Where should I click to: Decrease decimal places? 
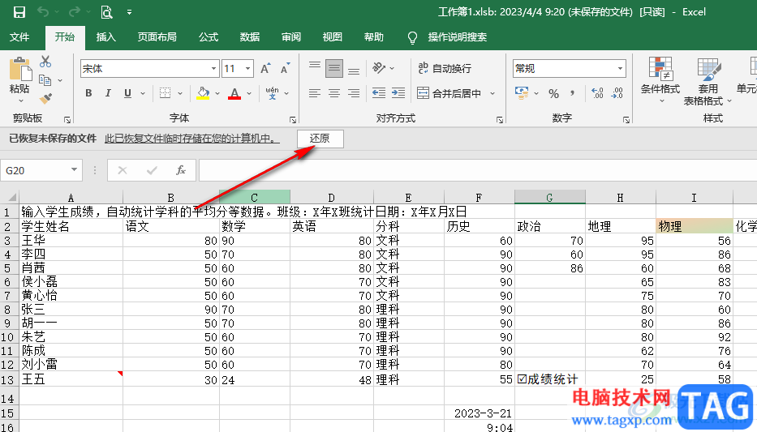click(x=617, y=93)
